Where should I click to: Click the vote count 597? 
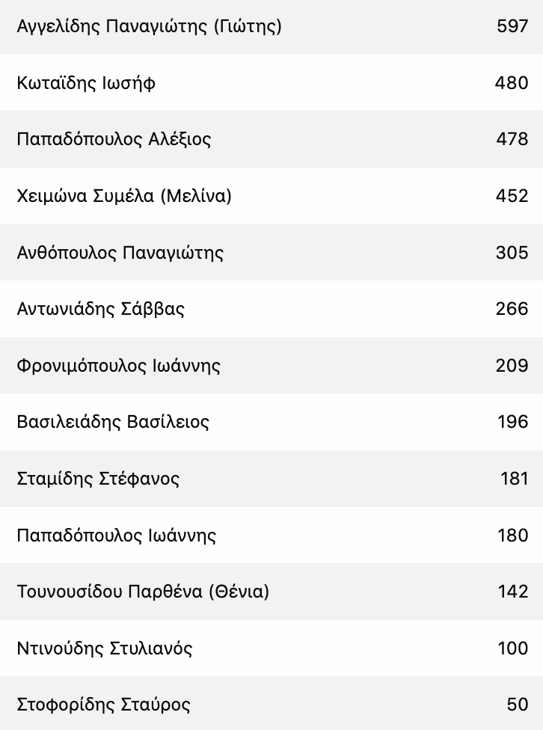[512, 26]
